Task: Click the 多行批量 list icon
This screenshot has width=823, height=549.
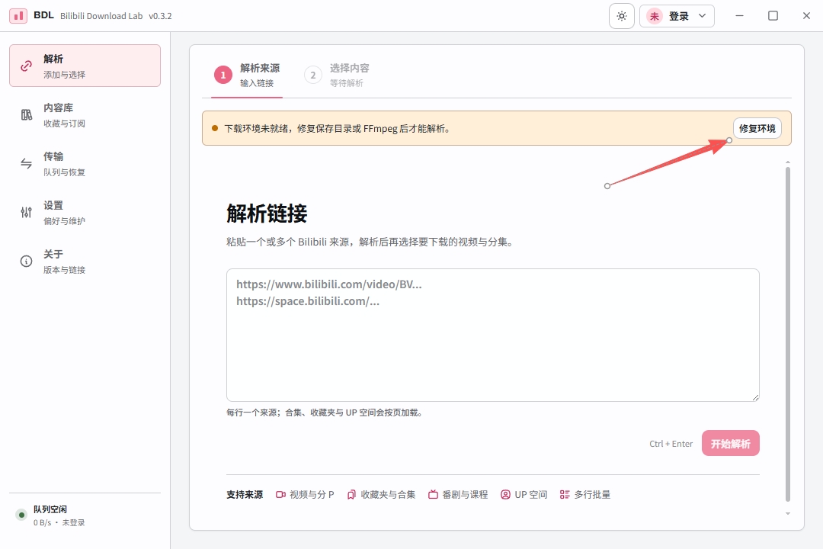Action: pos(565,494)
